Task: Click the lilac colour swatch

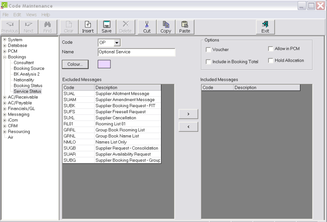Action: (104, 64)
